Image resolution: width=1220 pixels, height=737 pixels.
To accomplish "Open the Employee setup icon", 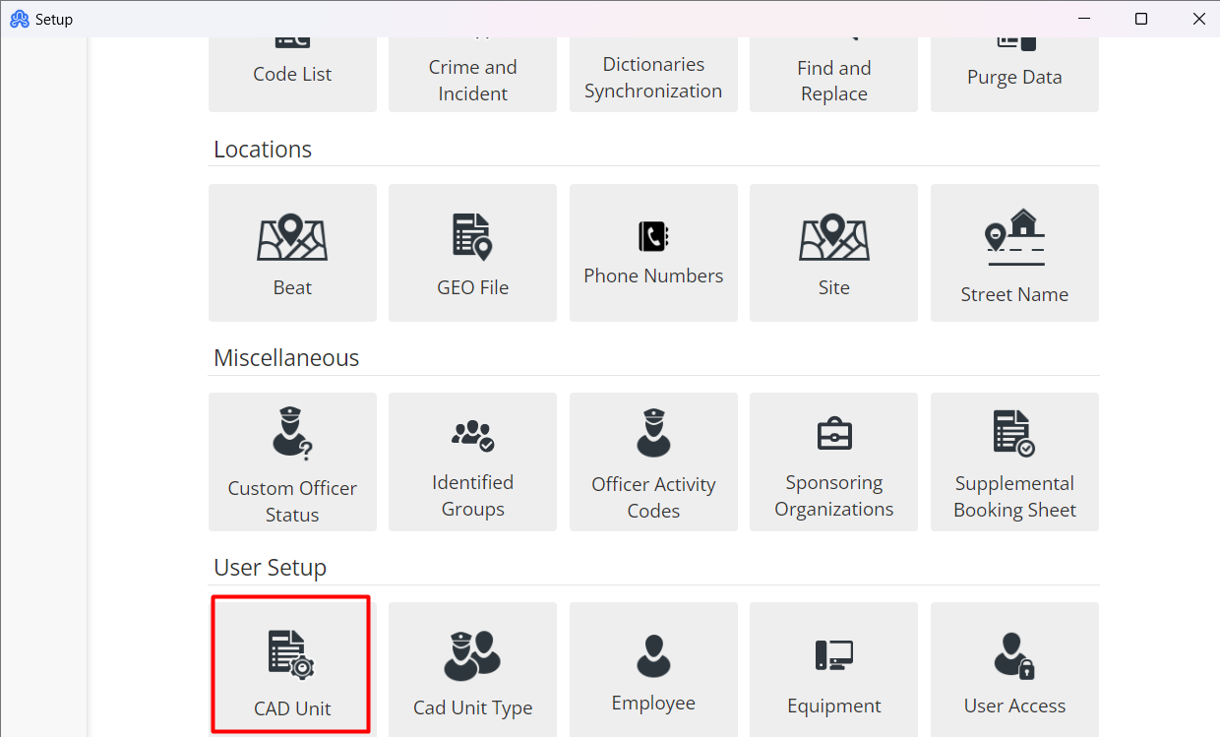I will pyautogui.click(x=652, y=659).
